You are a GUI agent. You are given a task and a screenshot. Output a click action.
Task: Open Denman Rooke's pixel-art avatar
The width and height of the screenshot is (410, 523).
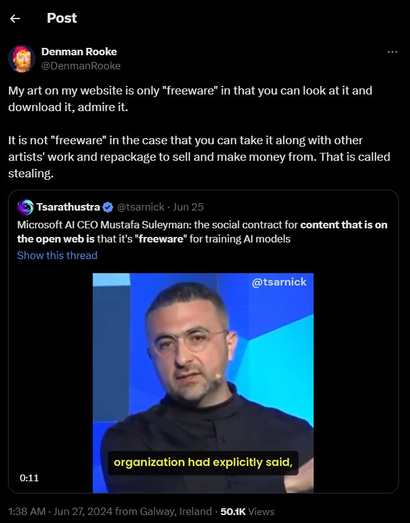point(21,59)
